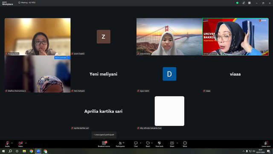Click the pen icon in title bar
Image resolution: width=273 pixels, height=154 pixels.
[244, 3]
